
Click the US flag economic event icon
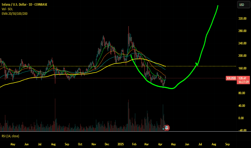167,128
